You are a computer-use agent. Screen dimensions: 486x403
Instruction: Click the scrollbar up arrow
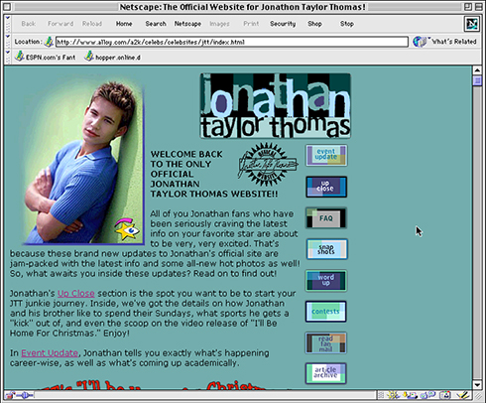click(x=477, y=70)
